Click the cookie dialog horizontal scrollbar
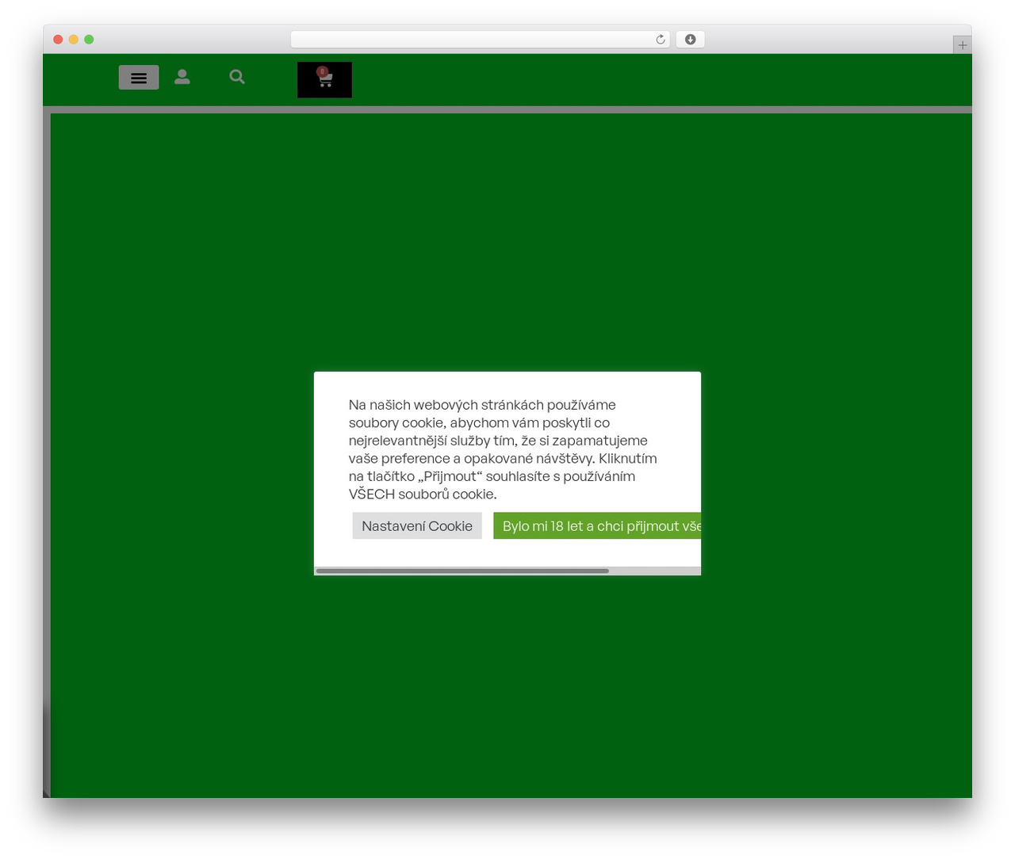The image size is (1015, 859). [462, 571]
